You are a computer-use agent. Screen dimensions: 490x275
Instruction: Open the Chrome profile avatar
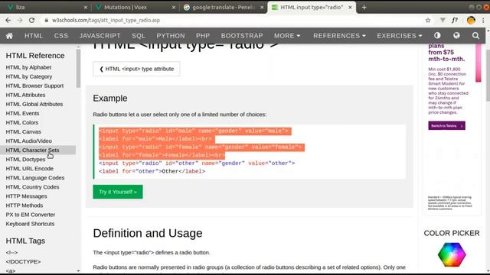pyautogui.click(x=471, y=21)
